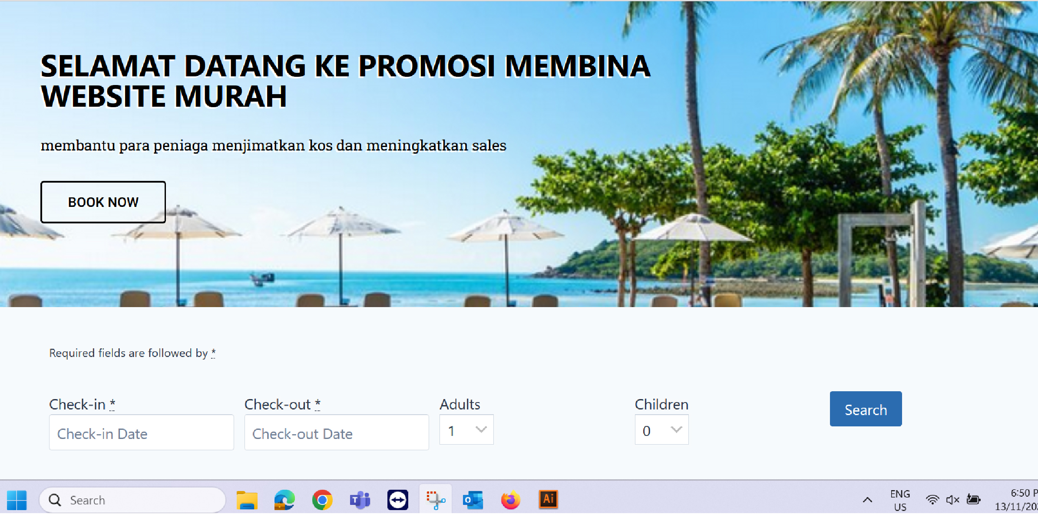Open Adobe Illustrator from the taskbar

[549, 499]
